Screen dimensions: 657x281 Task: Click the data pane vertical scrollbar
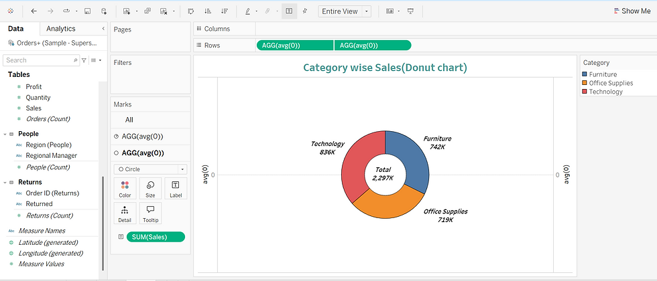click(103, 223)
